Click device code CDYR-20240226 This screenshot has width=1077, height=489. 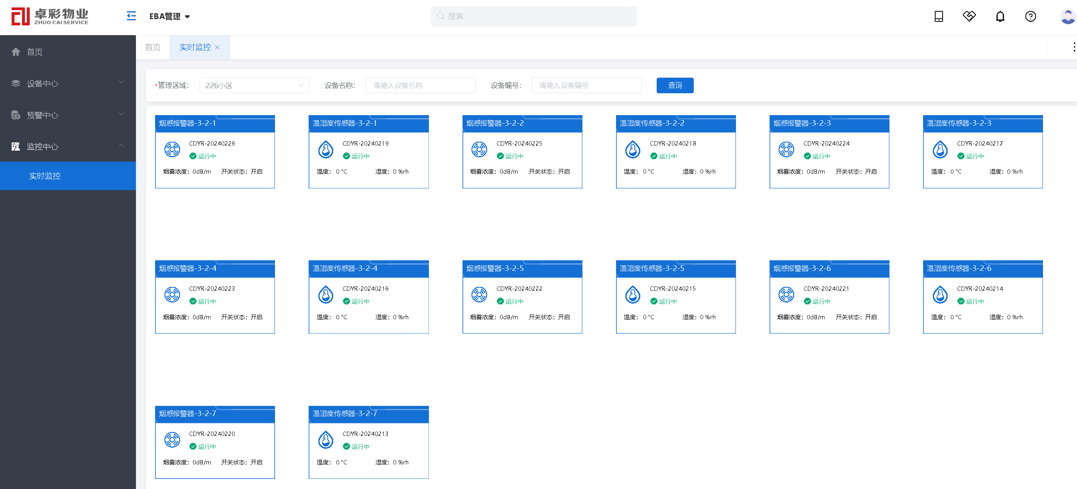point(212,143)
